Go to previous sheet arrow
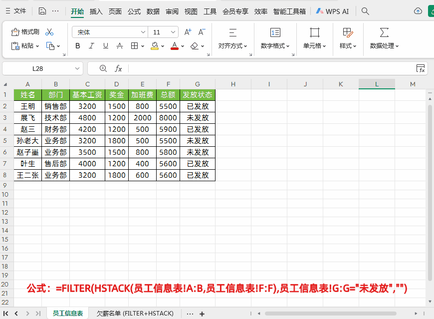Image resolution: width=434 pixels, height=319 pixels. 16,314
